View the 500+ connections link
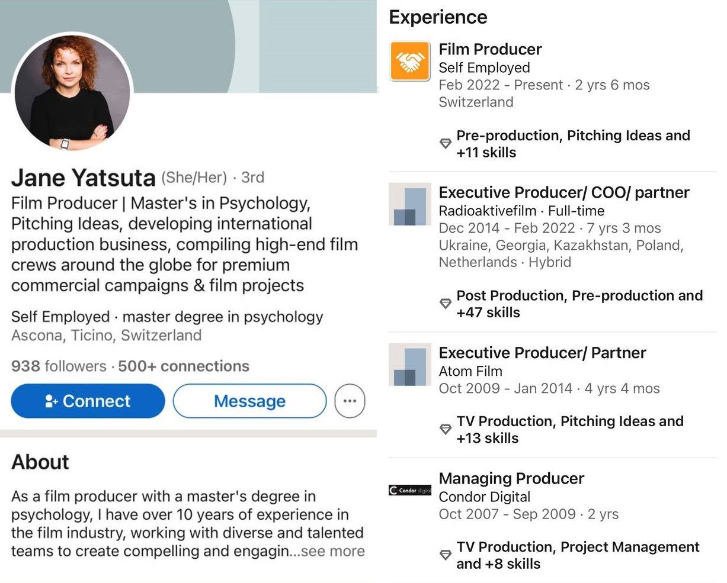This screenshot has height=583, width=727. click(184, 366)
